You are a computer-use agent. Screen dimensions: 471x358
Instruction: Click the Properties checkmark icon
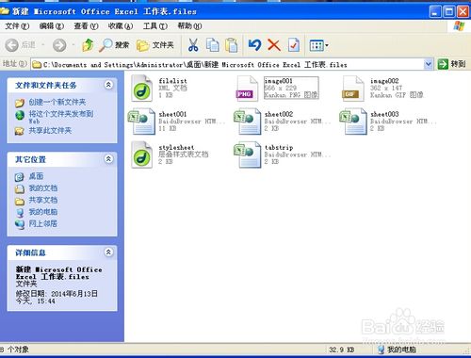tap(294, 45)
